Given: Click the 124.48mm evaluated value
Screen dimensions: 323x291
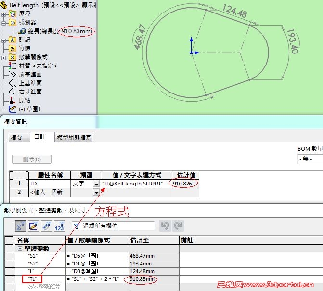Looking at the screenshot, I should pos(142,271).
